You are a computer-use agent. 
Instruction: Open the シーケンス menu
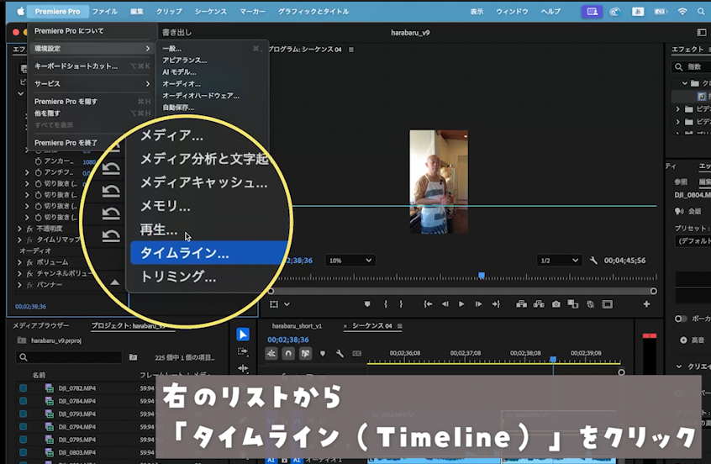pos(211,12)
